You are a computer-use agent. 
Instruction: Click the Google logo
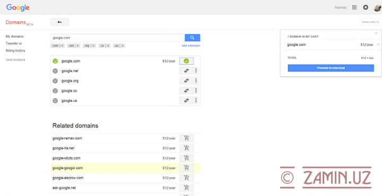click(18, 7)
